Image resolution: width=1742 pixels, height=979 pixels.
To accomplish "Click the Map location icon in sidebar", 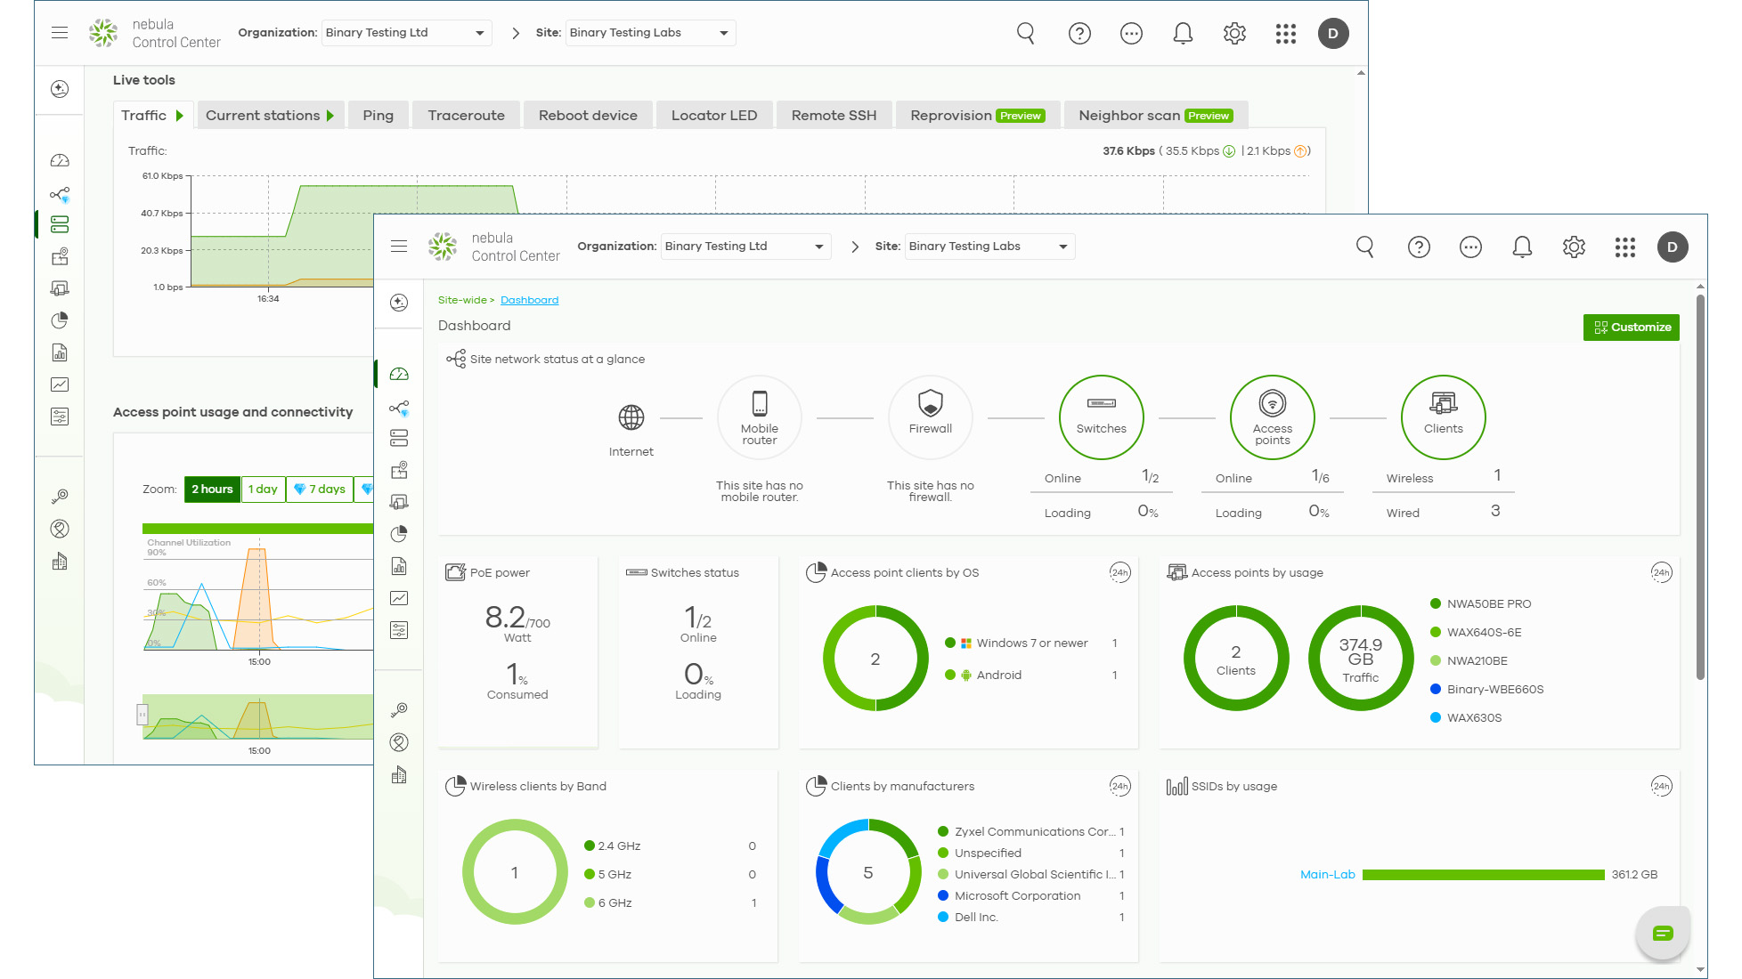I will tap(398, 470).
